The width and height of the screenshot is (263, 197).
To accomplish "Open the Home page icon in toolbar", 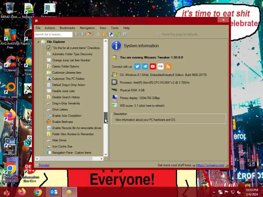I will (x=89, y=34).
